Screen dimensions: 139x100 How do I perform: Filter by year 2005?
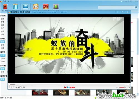3,62
